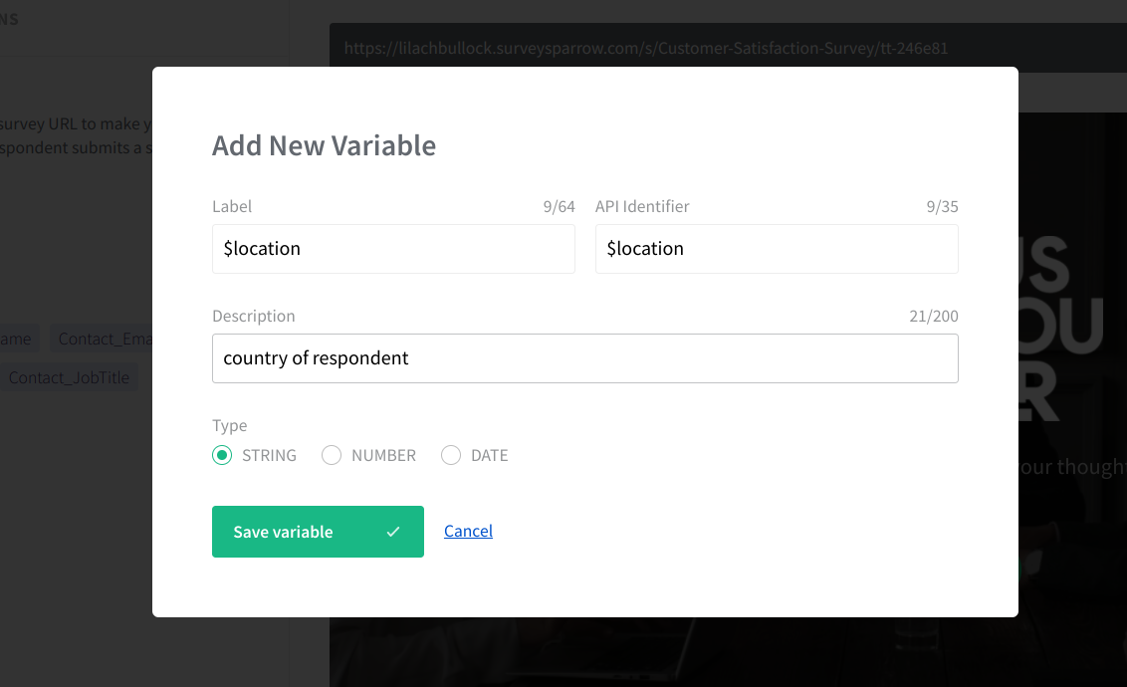Click the Description 21/200 character counter
1127x687 pixels.
[934, 317]
